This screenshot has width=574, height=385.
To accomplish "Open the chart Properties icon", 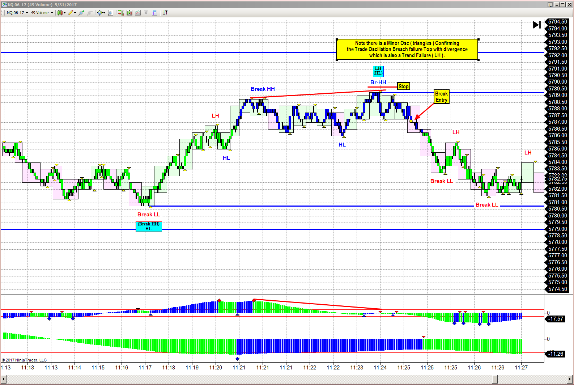I will [154, 13].
